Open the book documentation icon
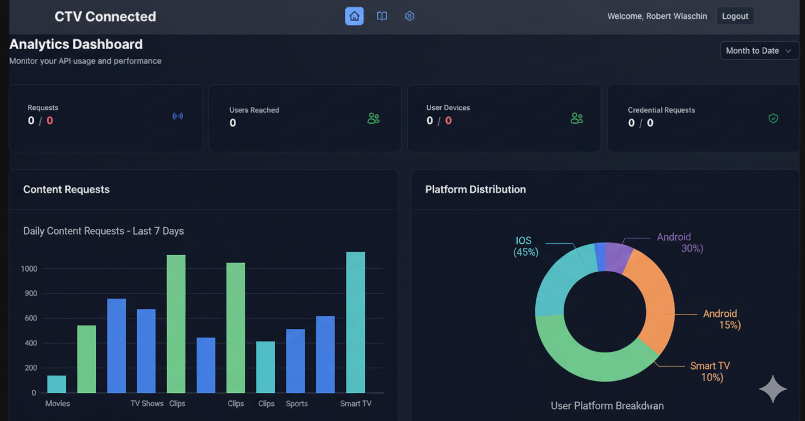 (x=382, y=16)
